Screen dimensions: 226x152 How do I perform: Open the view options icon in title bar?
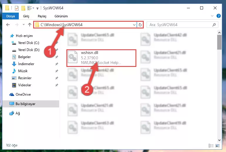(30, 8)
